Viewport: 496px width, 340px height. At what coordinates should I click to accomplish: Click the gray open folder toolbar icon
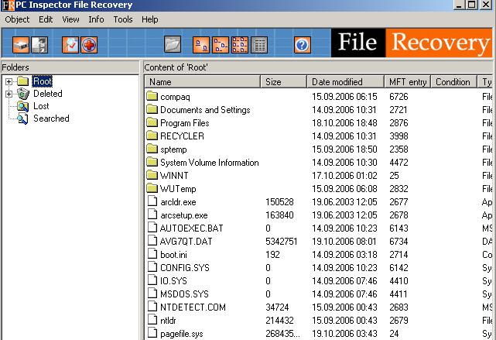(173, 44)
